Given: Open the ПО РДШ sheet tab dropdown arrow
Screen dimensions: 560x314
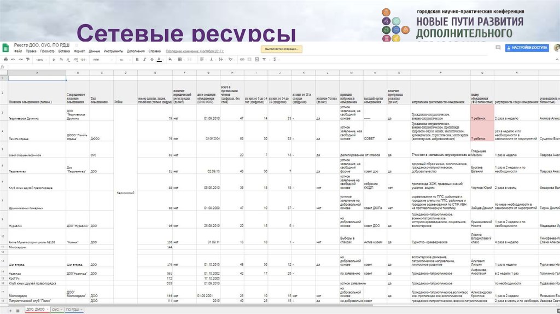Looking at the screenshot, I should pyautogui.click(x=81, y=310).
